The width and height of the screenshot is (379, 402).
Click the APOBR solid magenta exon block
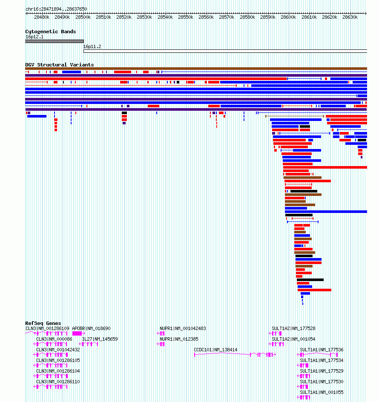pos(77,333)
